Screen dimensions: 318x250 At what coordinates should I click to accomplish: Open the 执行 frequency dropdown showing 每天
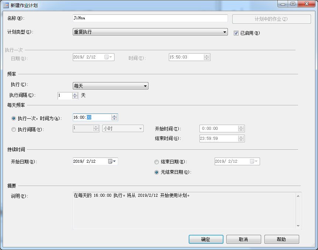[110, 86]
